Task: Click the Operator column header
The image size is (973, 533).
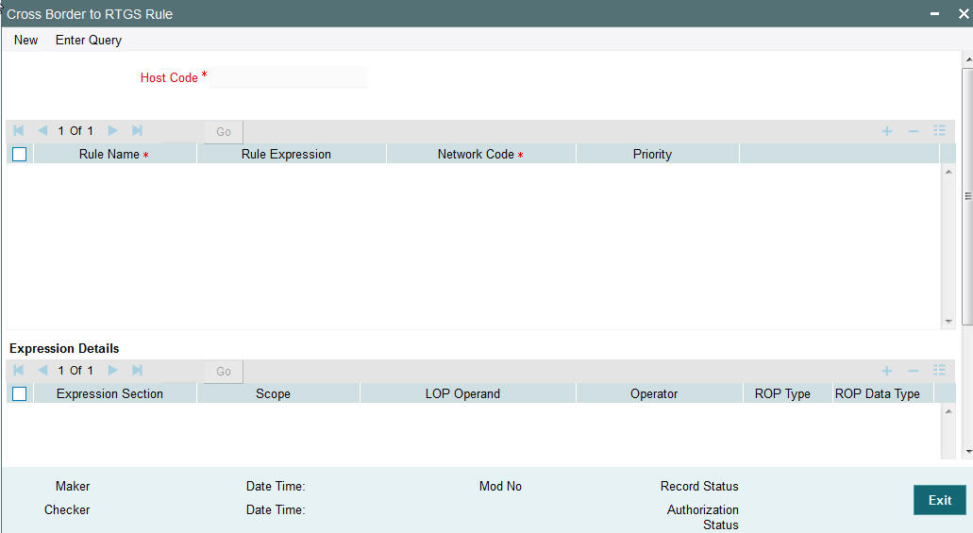Action: point(659,393)
